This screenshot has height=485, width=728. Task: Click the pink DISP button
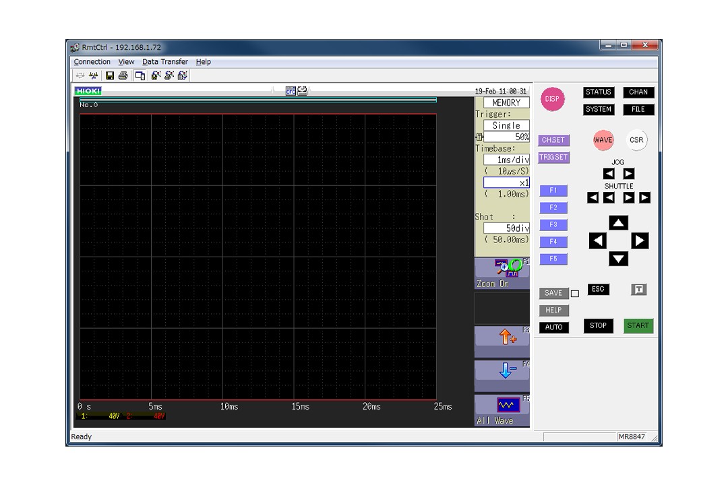point(553,99)
